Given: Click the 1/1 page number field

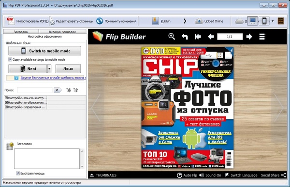Looking at the screenshot, I should point(230,37).
